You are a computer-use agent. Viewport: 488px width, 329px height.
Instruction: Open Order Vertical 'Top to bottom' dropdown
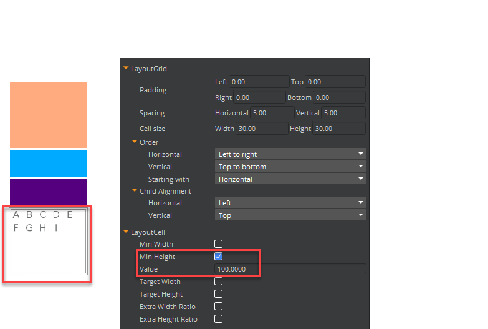pyautogui.click(x=290, y=167)
